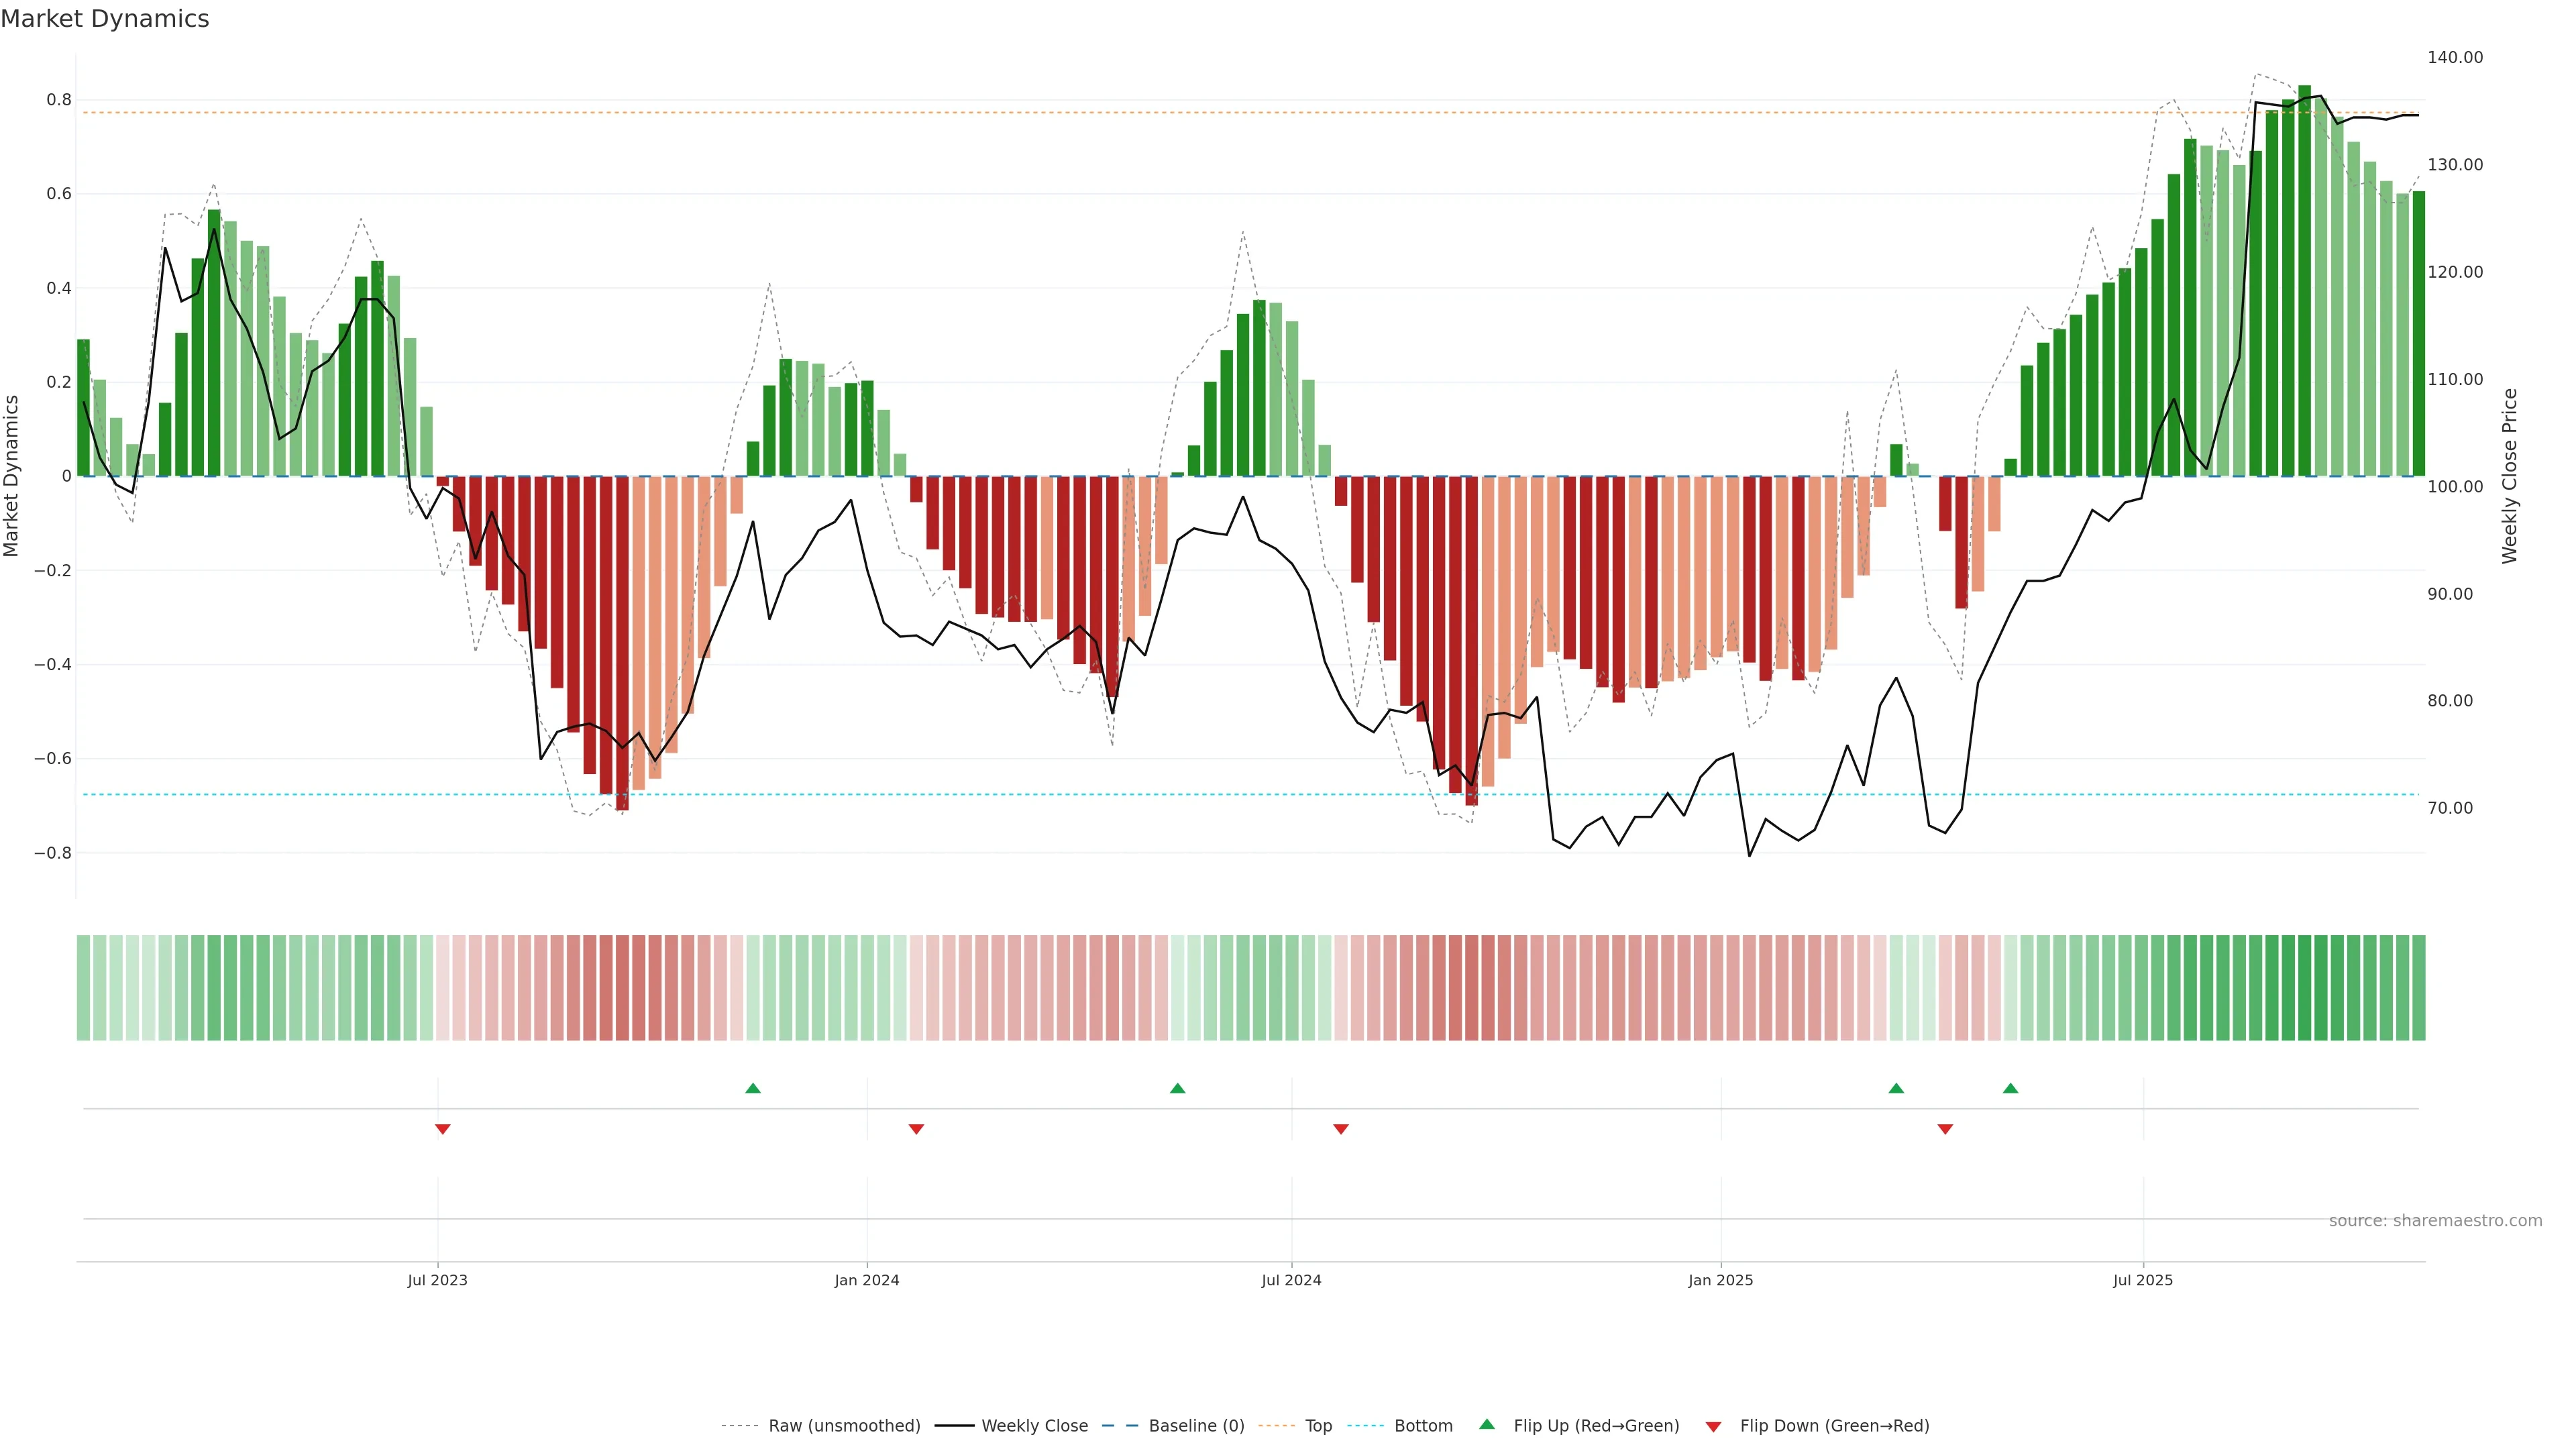Toggle the Weekly Close legend entry
This screenshot has height=1449, width=2576.
tap(1034, 1426)
